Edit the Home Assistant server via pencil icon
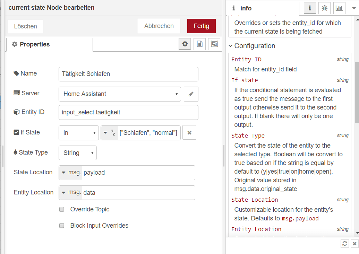The height and width of the screenshot is (254, 359). click(191, 94)
